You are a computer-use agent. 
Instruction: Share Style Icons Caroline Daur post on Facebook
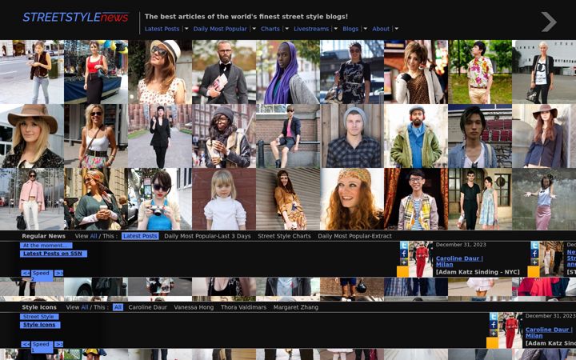tap(494, 325)
